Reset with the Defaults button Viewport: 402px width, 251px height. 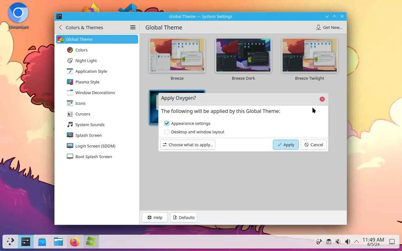tap(184, 217)
